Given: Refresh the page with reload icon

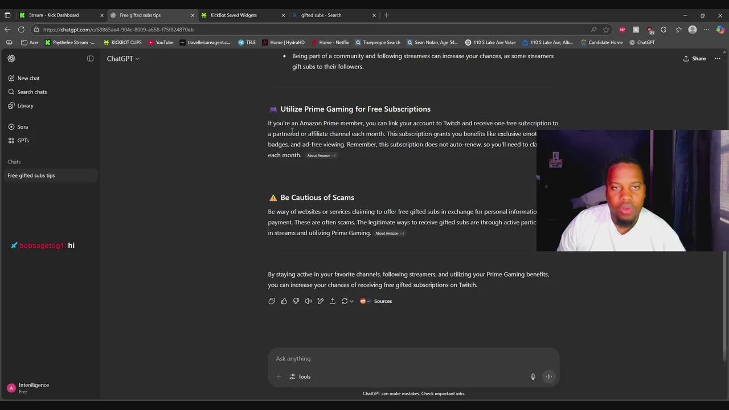Looking at the screenshot, I should tap(21, 30).
